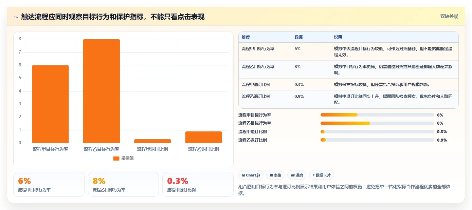Click the 流程乙目标行为率 progress bar
The image size is (472, 210).
pyautogui.click(x=377, y=123)
